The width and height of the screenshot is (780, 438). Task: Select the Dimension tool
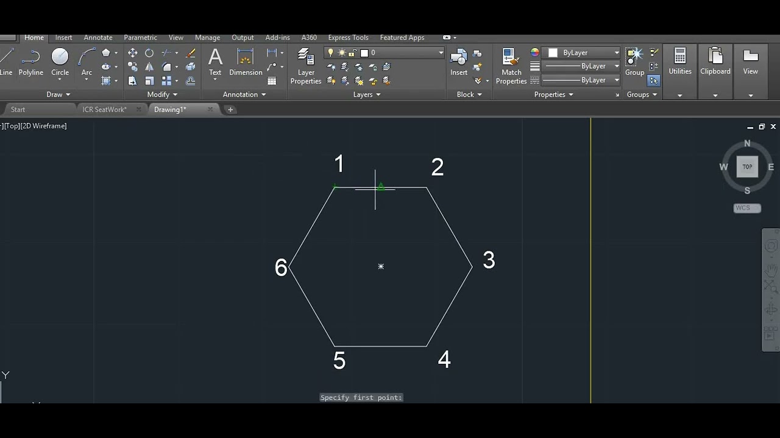tap(246, 62)
